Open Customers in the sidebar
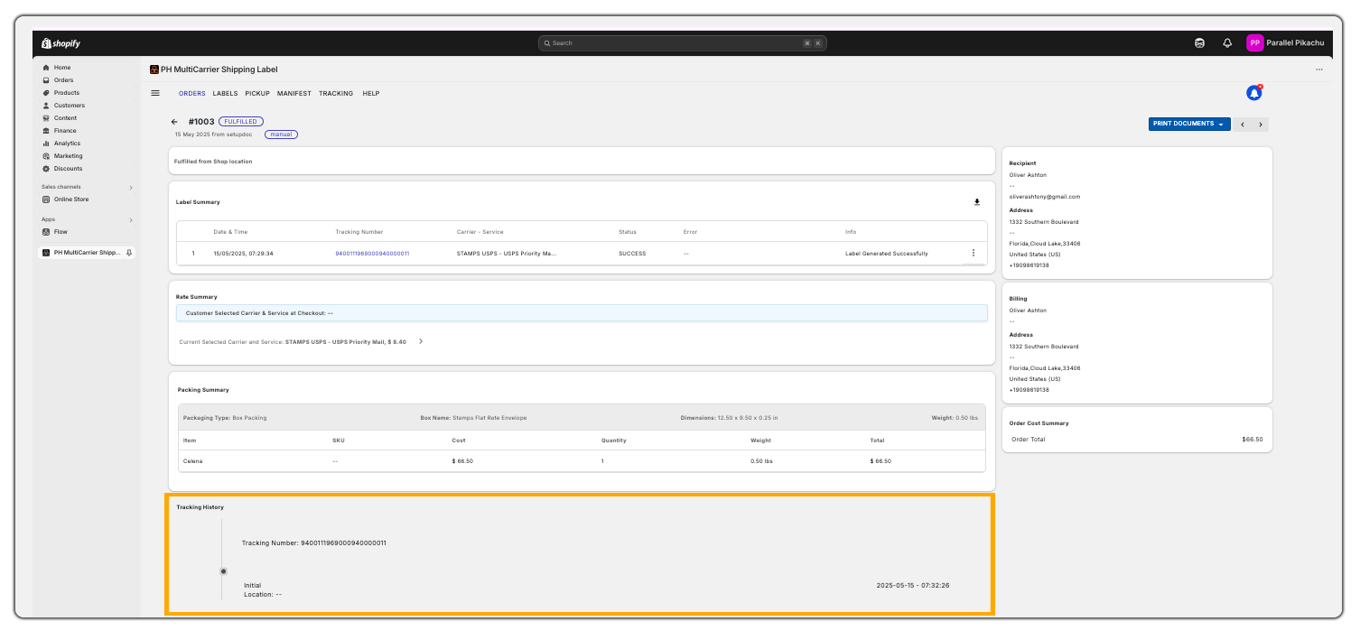 [69, 106]
